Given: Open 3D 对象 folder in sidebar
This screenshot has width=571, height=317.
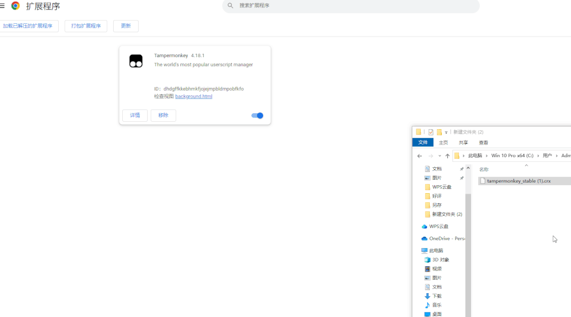Looking at the screenshot, I should [440, 260].
